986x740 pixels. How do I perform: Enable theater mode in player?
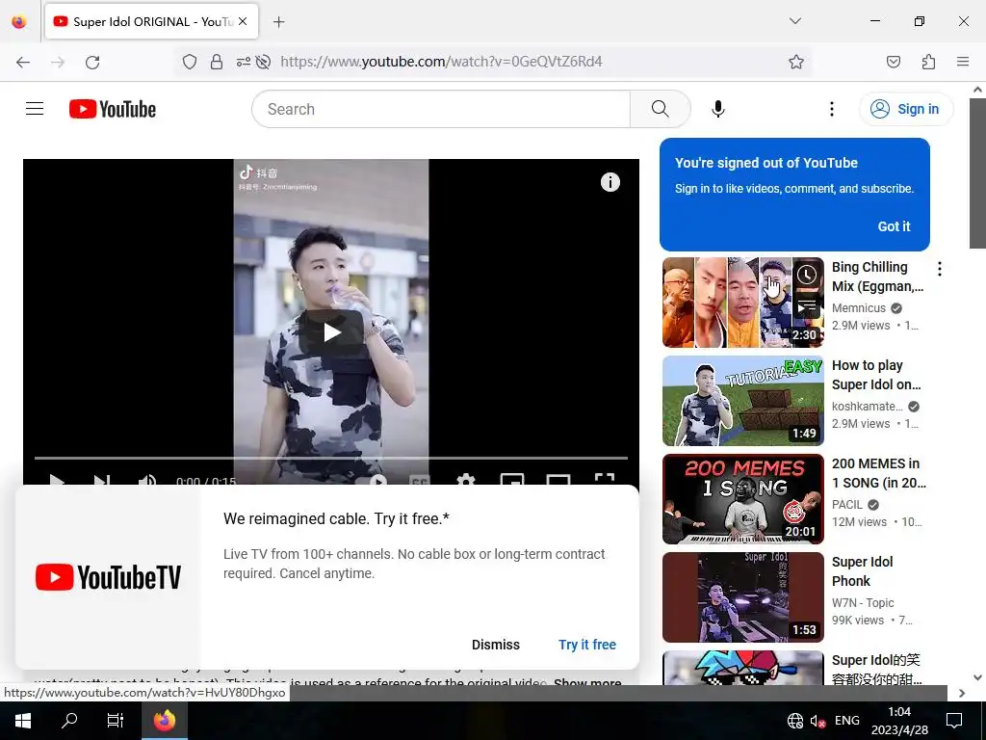click(558, 480)
